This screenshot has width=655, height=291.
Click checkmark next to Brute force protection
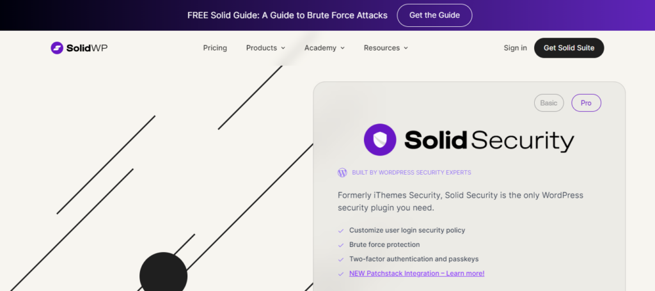click(340, 245)
